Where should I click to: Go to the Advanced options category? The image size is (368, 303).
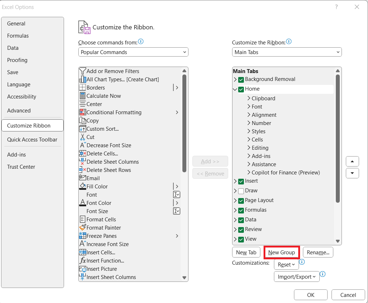click(33, 110)
